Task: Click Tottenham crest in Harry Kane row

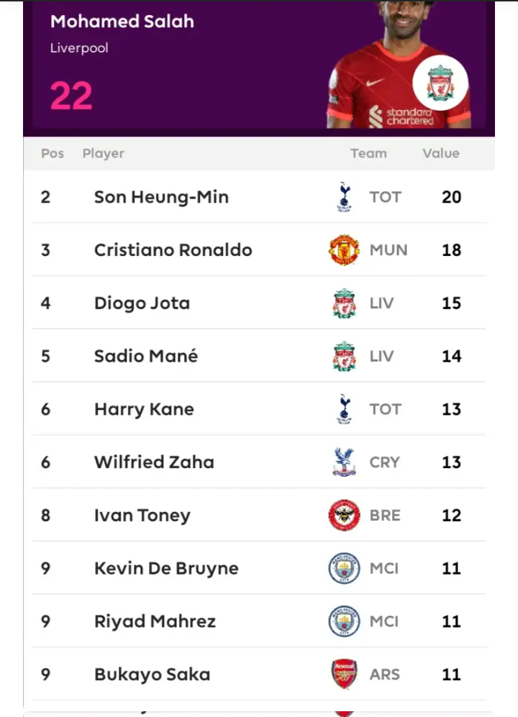Action: [344, 409]
